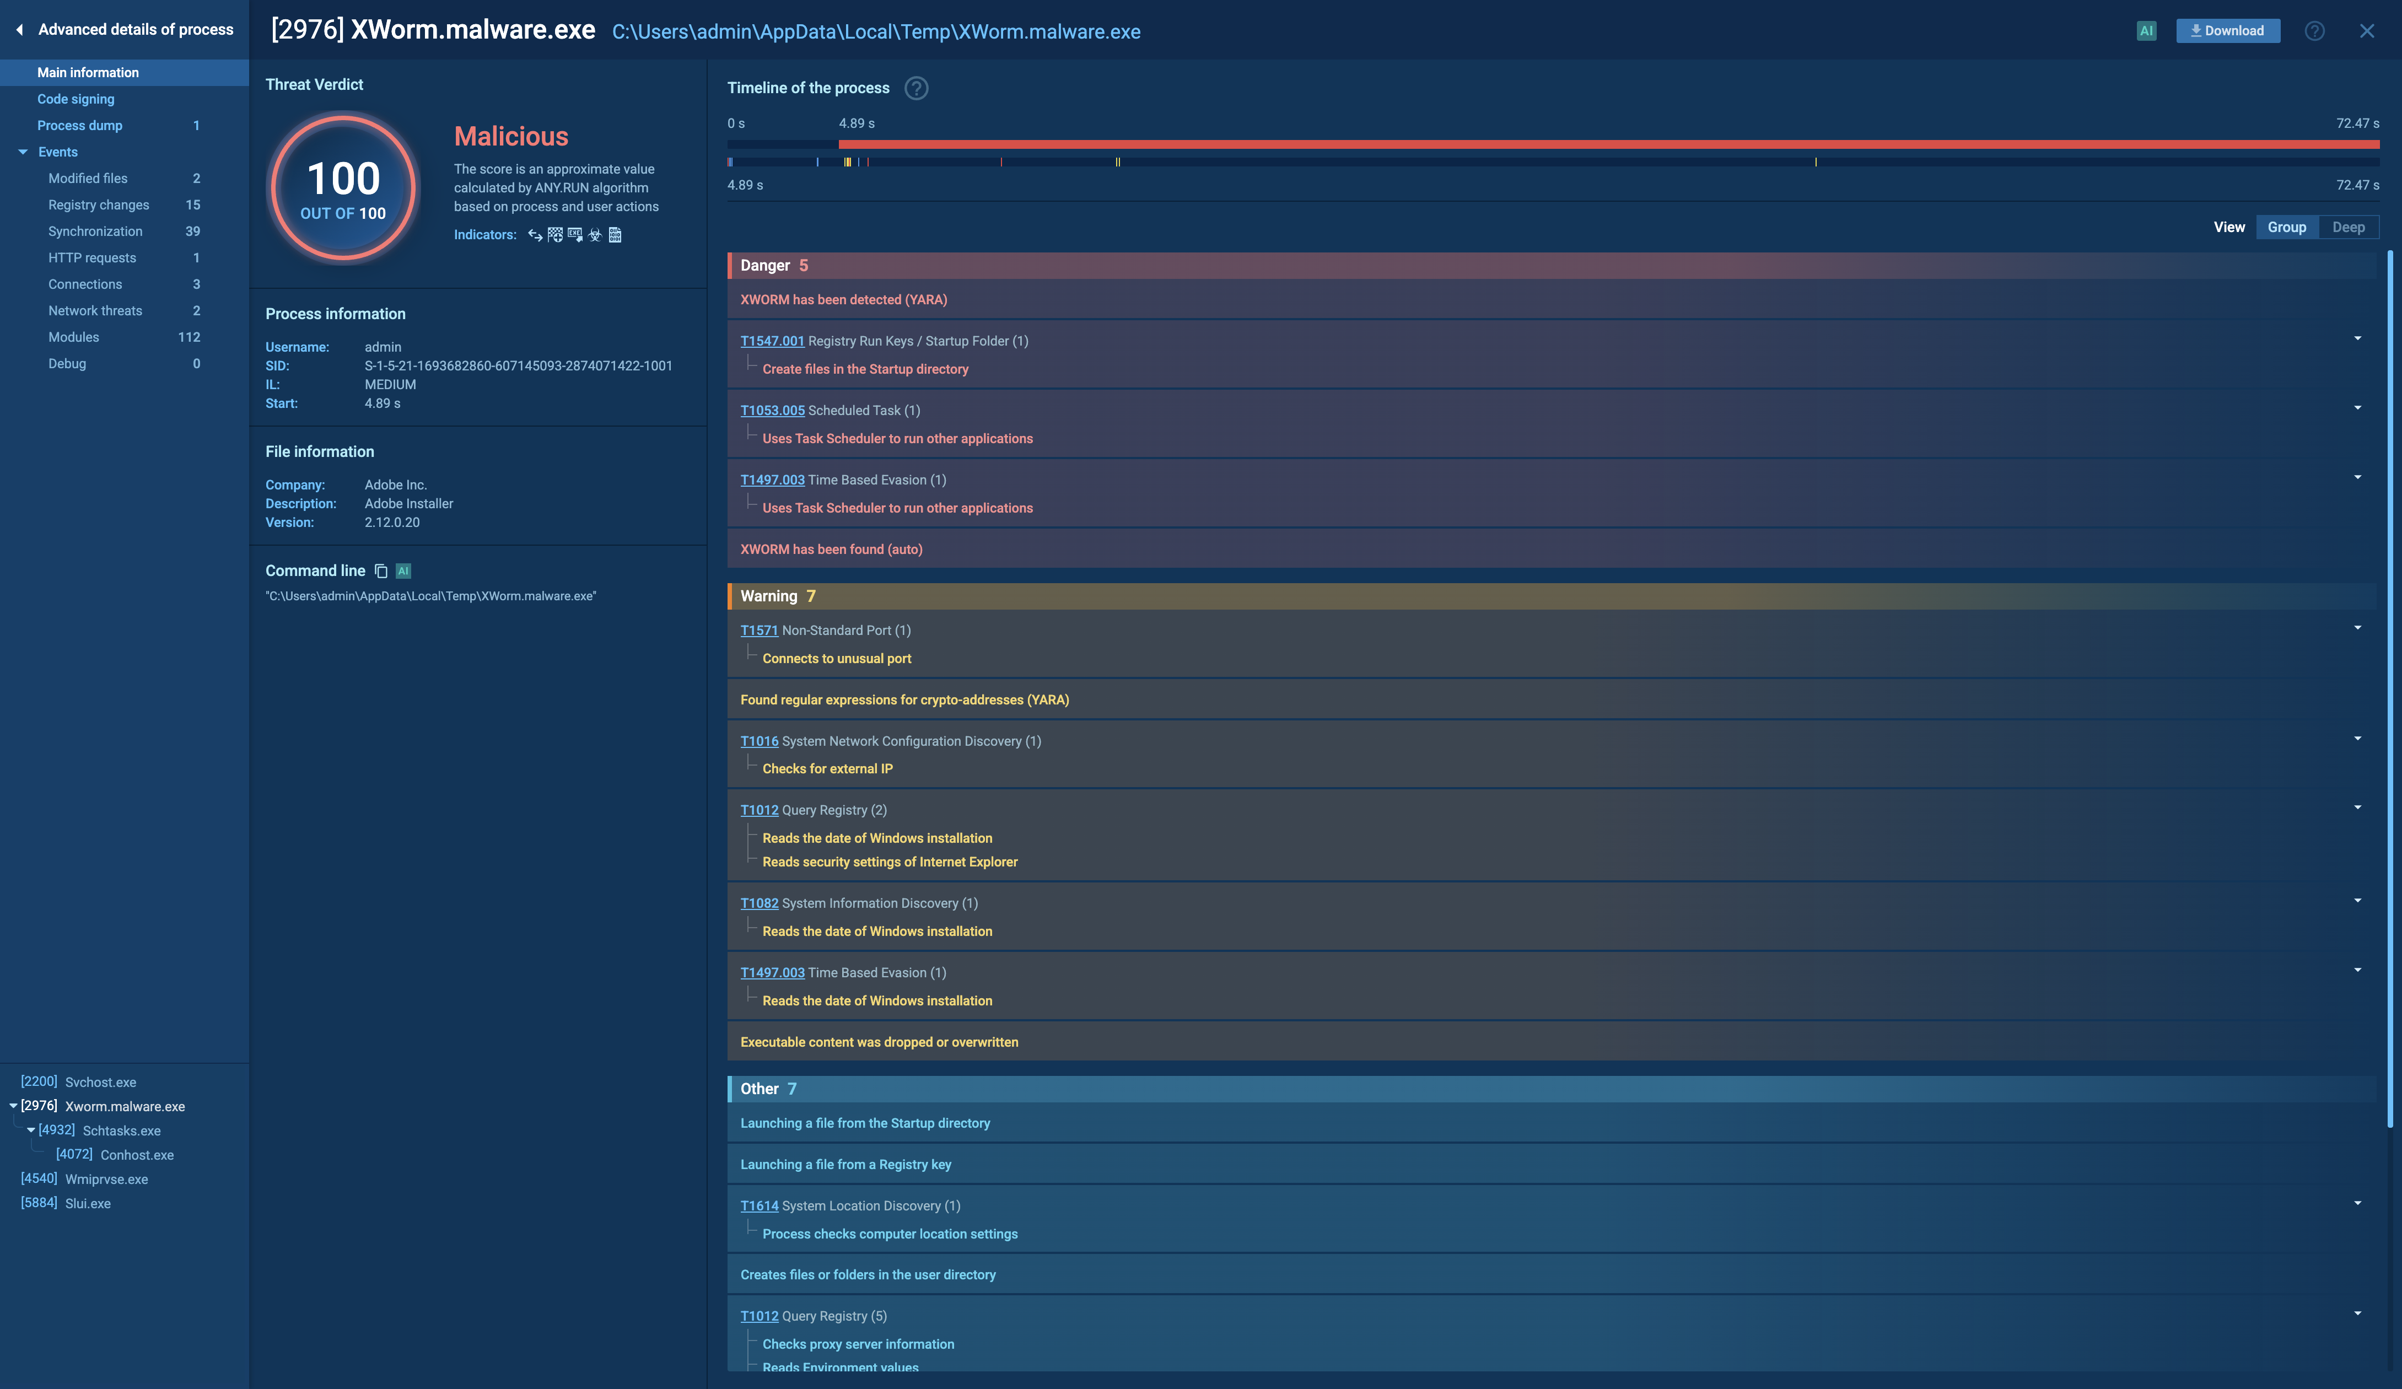Switch view to Deep mode
The width and height of the screenshot is (2402, 1389).
(2347, 227)
